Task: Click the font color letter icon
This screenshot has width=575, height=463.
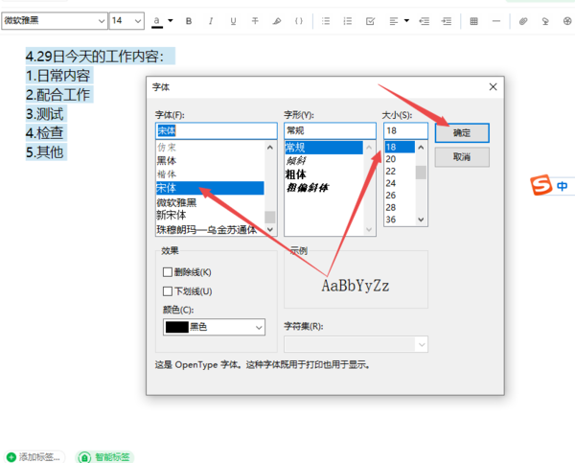Action: pyautogui.click(x=157, y=21)
